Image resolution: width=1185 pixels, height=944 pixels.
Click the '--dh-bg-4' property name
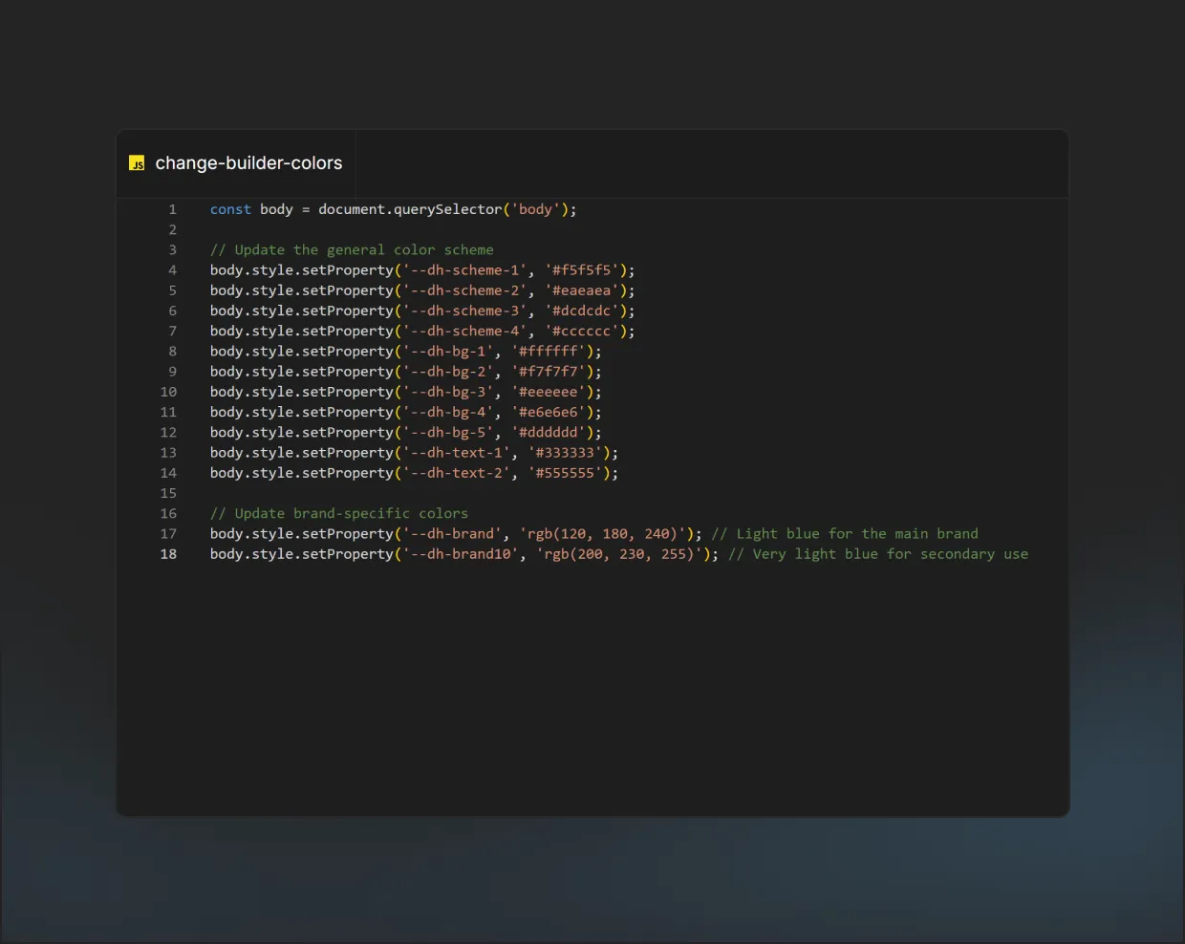448,412
